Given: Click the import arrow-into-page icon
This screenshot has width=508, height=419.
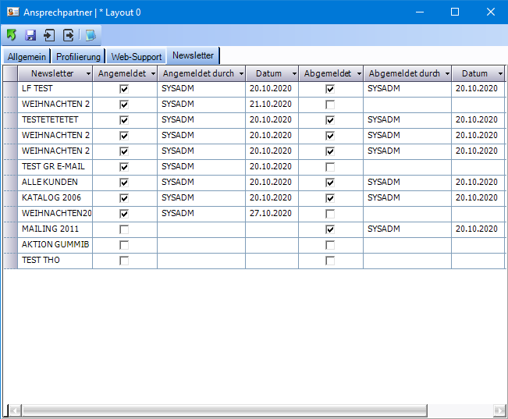Looking at the screenshot, I should (x=49, y=35).
